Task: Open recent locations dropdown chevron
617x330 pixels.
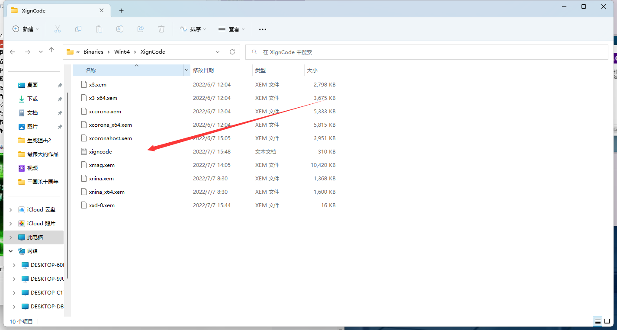Action: 41,51
